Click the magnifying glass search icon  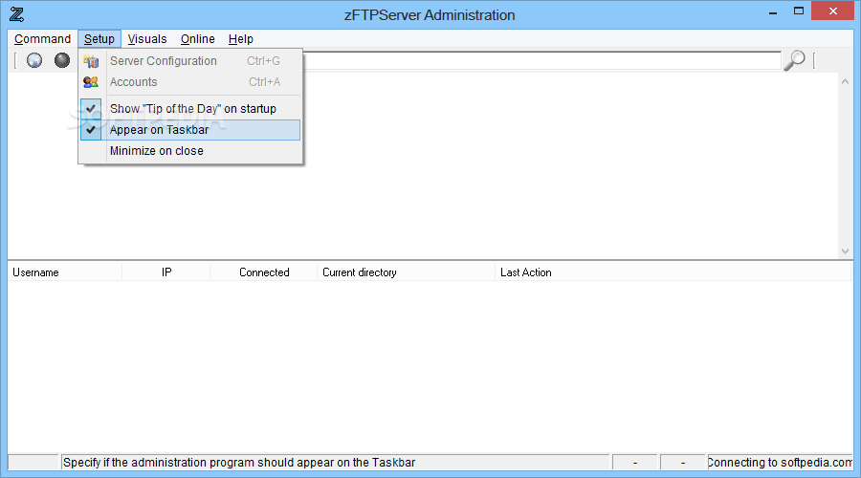(794, 60)
